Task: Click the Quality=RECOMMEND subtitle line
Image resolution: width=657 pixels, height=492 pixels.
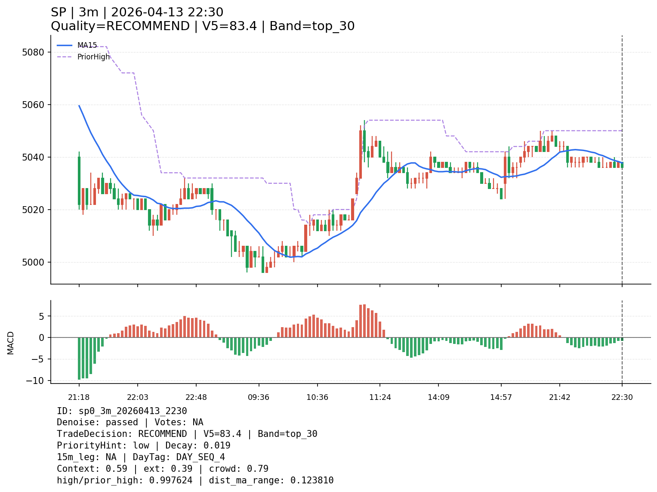Action: click(x=202, y=26)
